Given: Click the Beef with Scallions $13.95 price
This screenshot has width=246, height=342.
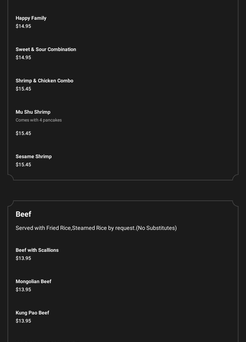Looking at the screenshot, I should point(23,258).
